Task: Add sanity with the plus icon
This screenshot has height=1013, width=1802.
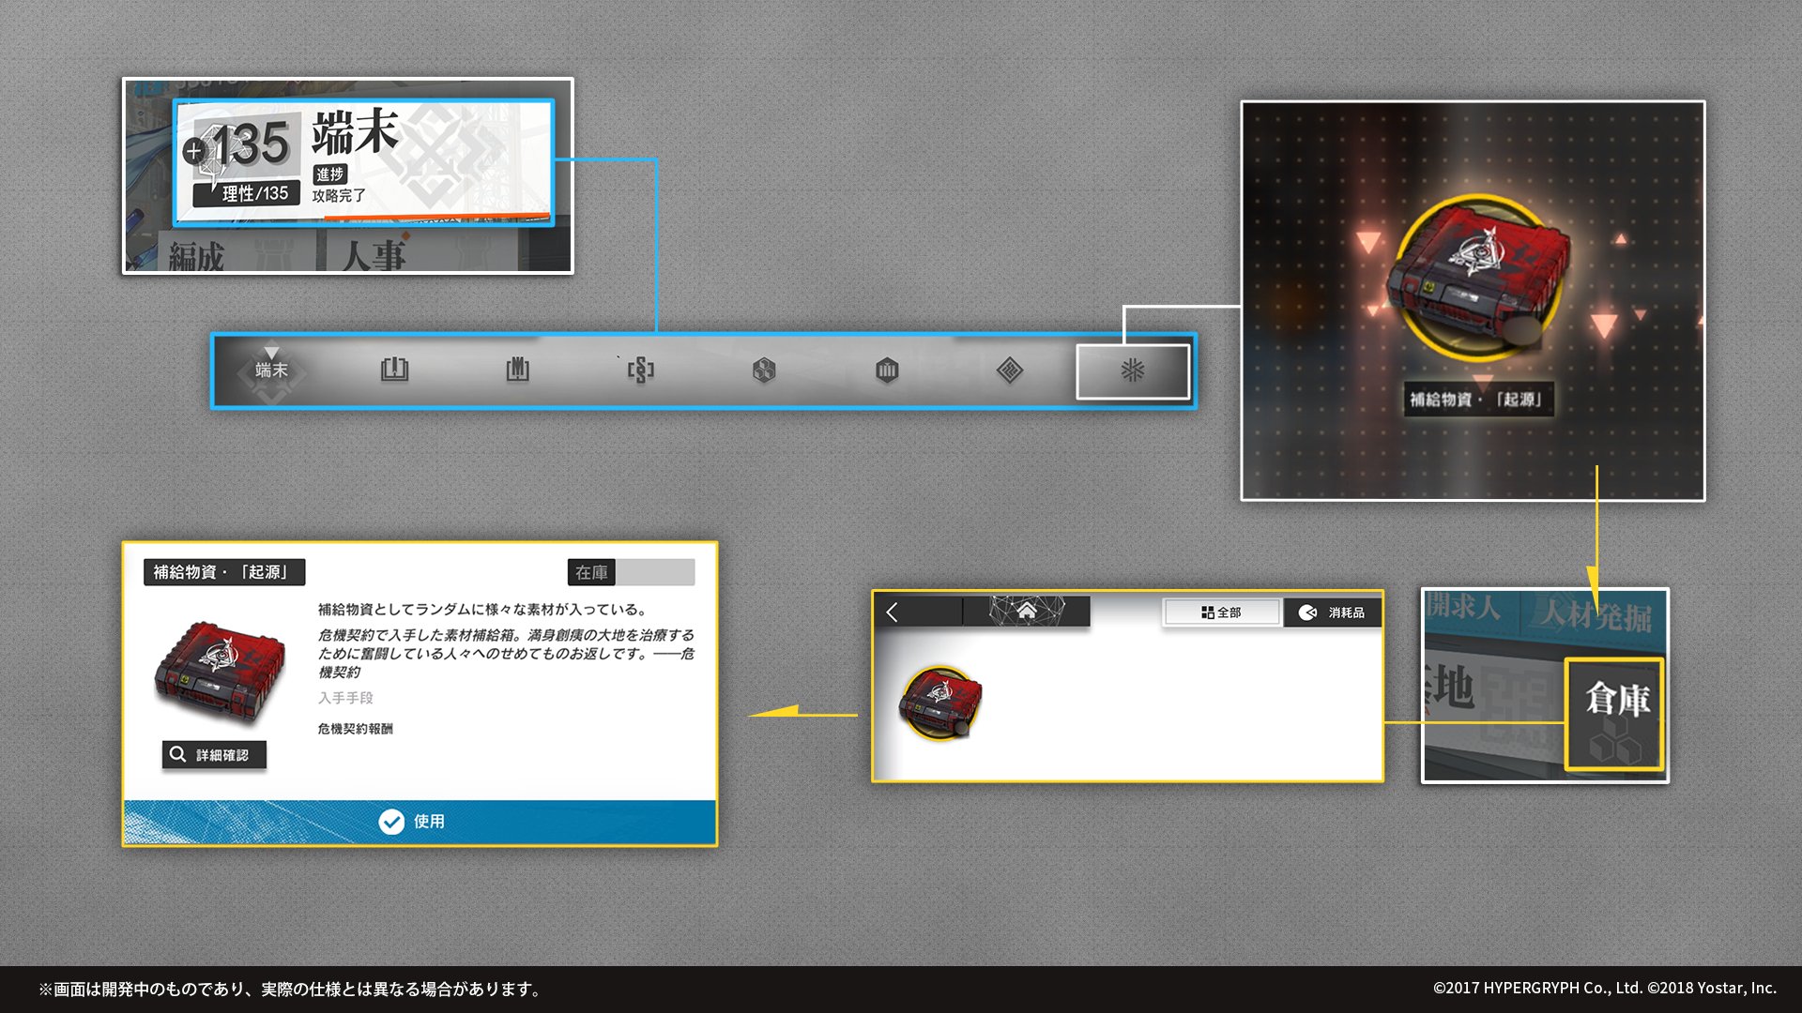Action: pyautogui.click(x=194, y=150)
